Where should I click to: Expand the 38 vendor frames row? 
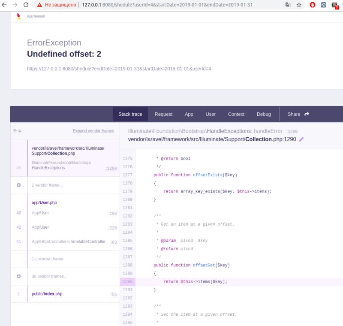tap(65, 276)
